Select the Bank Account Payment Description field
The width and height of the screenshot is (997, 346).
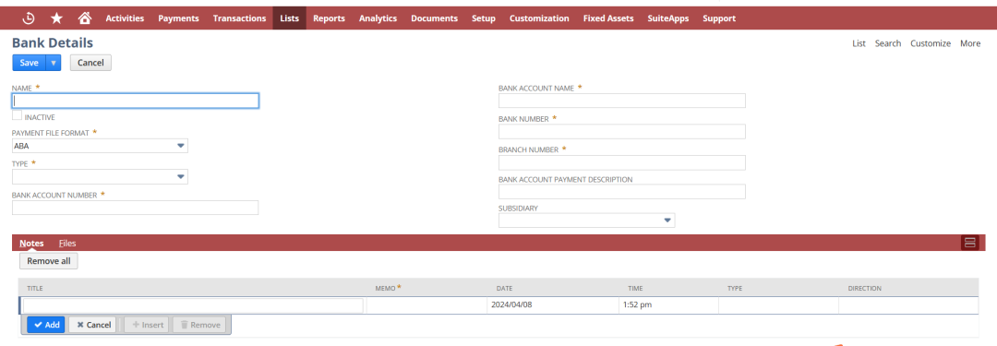click(622, 192)
